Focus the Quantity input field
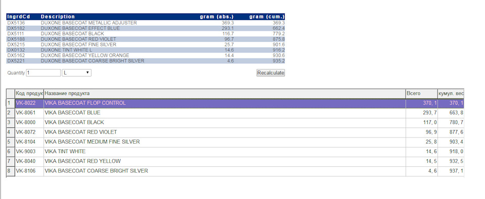 pos(43,73)
